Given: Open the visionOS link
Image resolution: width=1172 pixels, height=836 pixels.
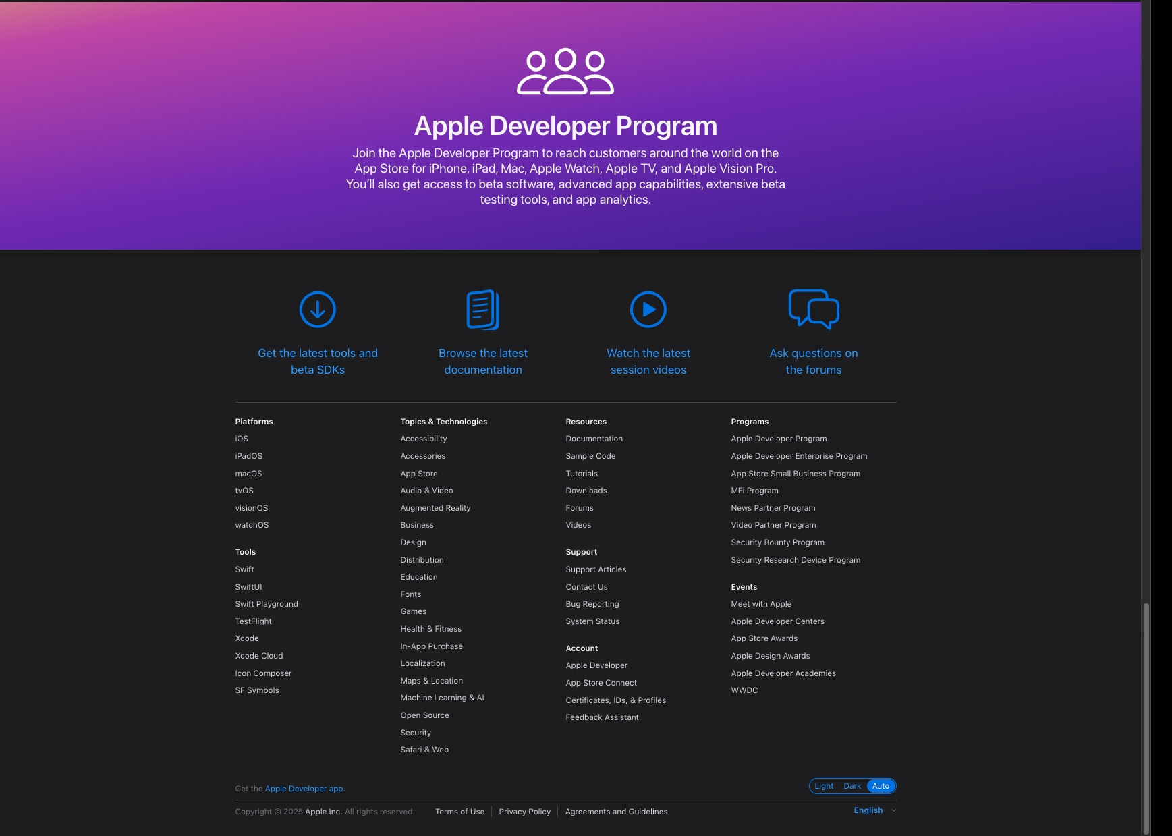Looking at the screenshot, I should tap(252, 508).
